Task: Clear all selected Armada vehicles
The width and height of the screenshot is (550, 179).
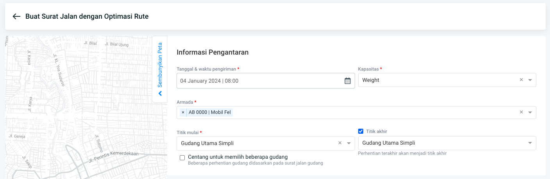Action: [521, 112]
